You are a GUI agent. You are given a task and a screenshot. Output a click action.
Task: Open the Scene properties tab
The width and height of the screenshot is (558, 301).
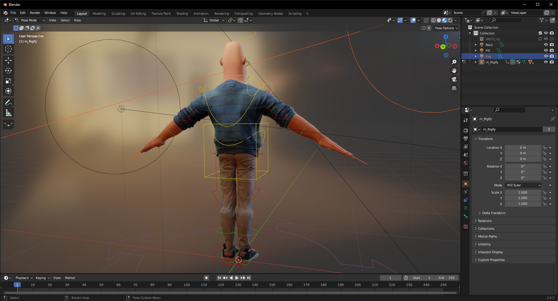[466, 155]
